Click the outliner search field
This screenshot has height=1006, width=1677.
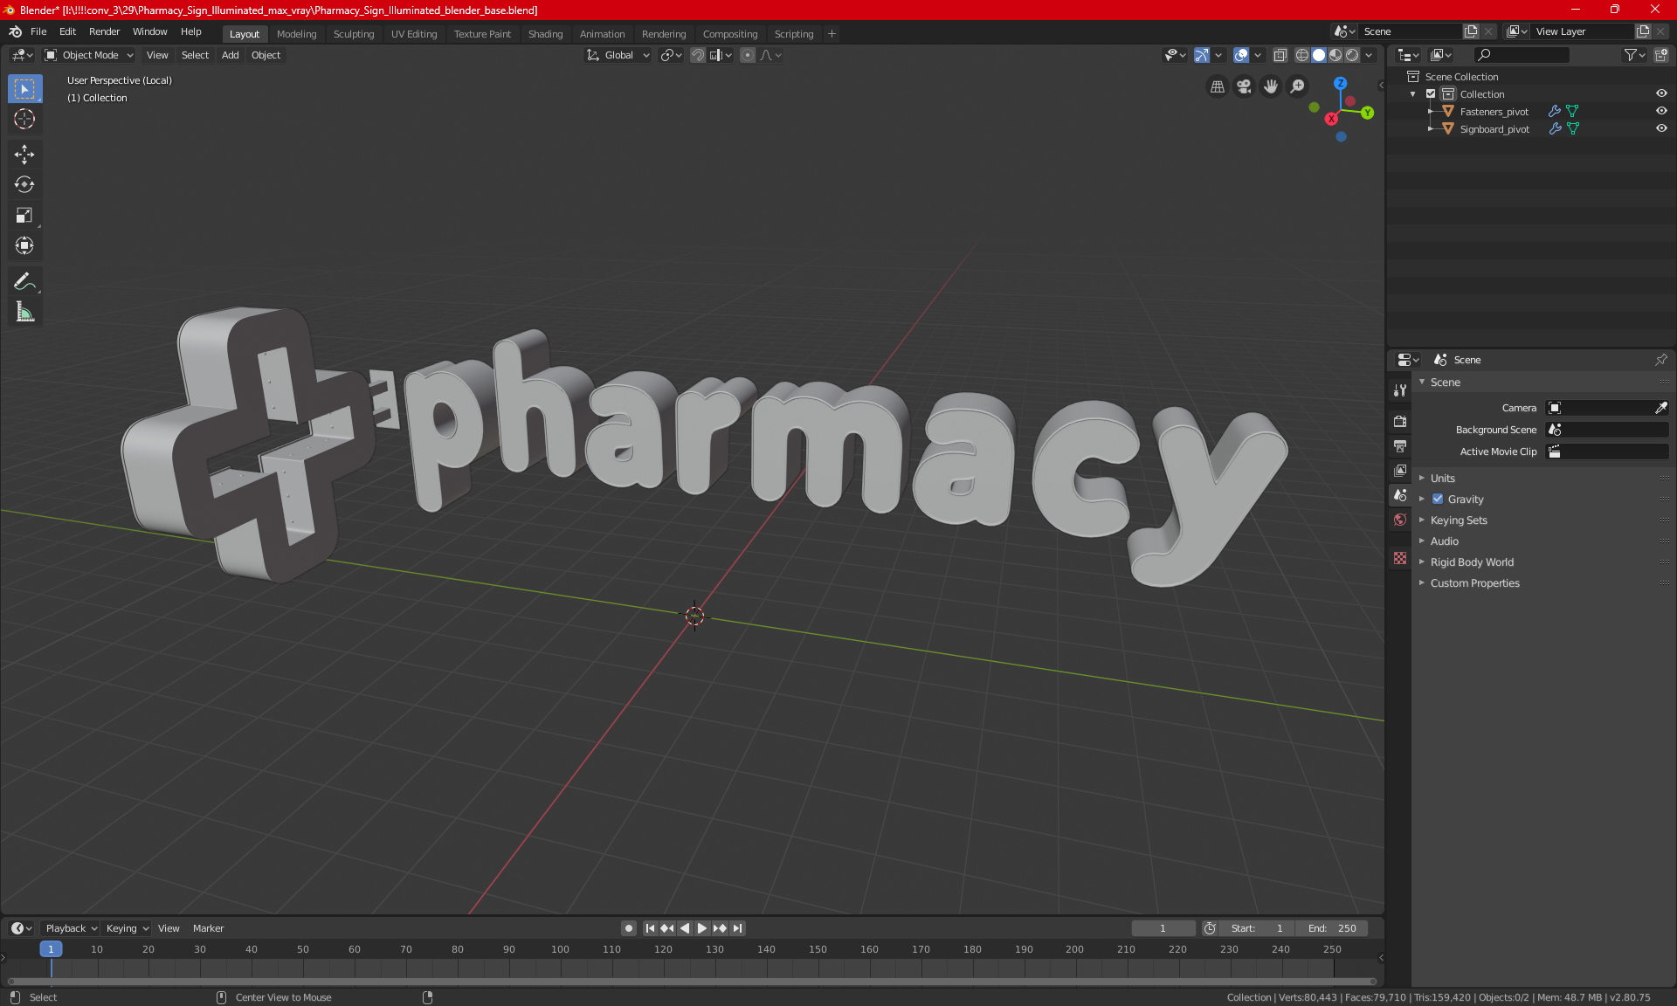coord(1521,55)
